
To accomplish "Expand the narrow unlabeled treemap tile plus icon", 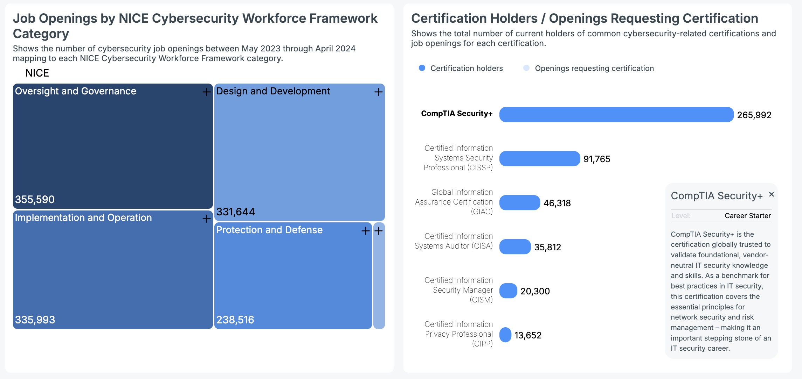I will pyautogui.click(x=379, y=231).
